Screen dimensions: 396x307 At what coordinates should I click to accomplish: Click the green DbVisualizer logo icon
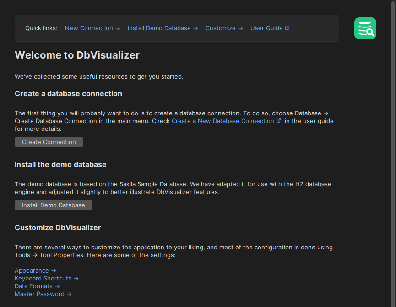(365, 28)
